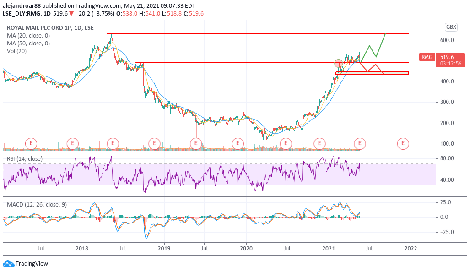
Task: Click the O:538.0 open value
Action: click(127, 13)
